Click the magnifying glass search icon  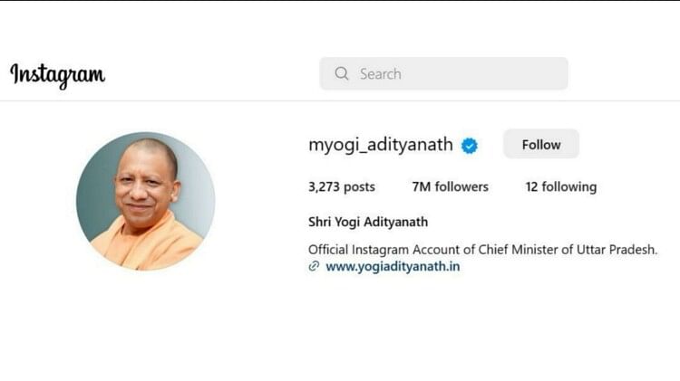tap(342, 73)
